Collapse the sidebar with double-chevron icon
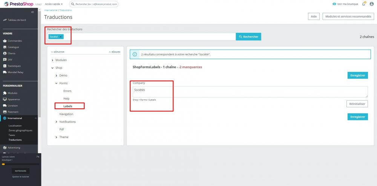Image resolution: width=377 pixels, height=186 pixels. tap(33, 12)
